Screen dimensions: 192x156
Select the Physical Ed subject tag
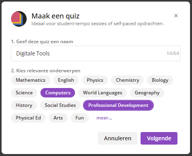coord(28,118)
